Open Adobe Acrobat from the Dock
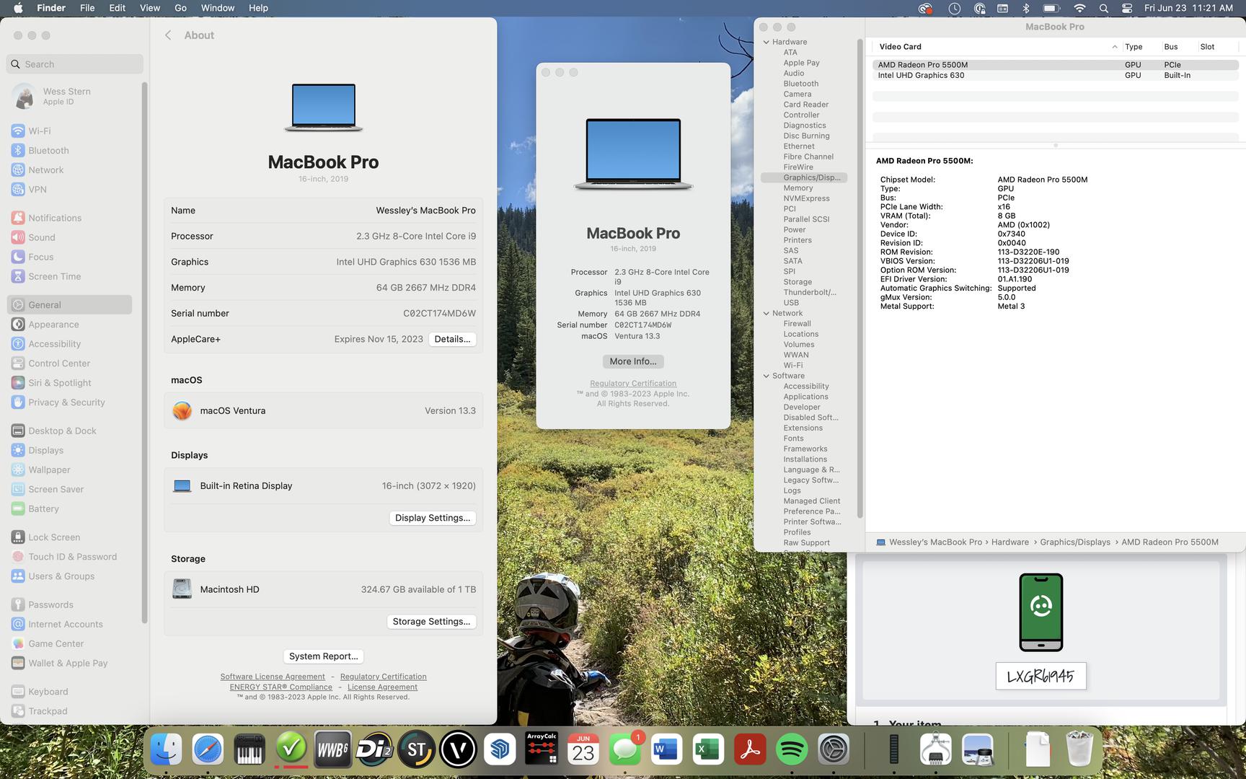 [750, 749]
